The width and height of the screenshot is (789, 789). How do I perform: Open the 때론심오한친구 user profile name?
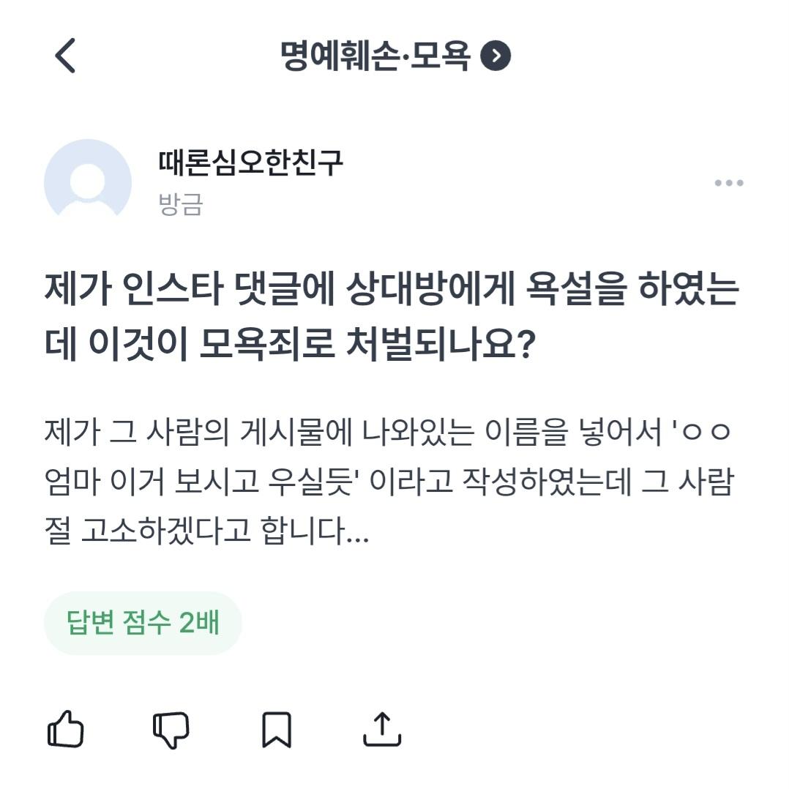pos(250,162)
